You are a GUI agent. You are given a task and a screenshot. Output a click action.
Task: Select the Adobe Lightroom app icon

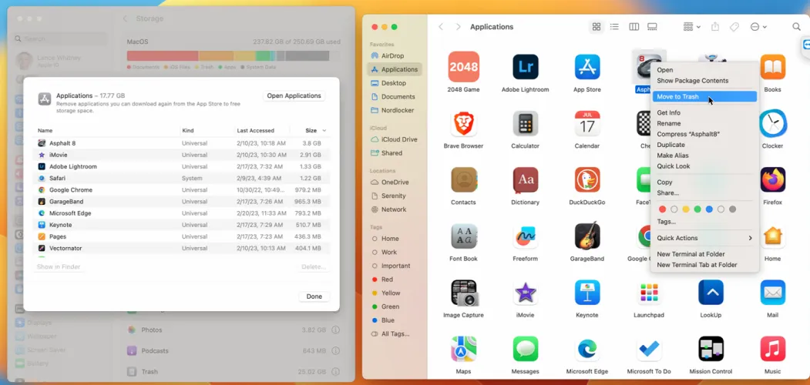pos(525,68)
